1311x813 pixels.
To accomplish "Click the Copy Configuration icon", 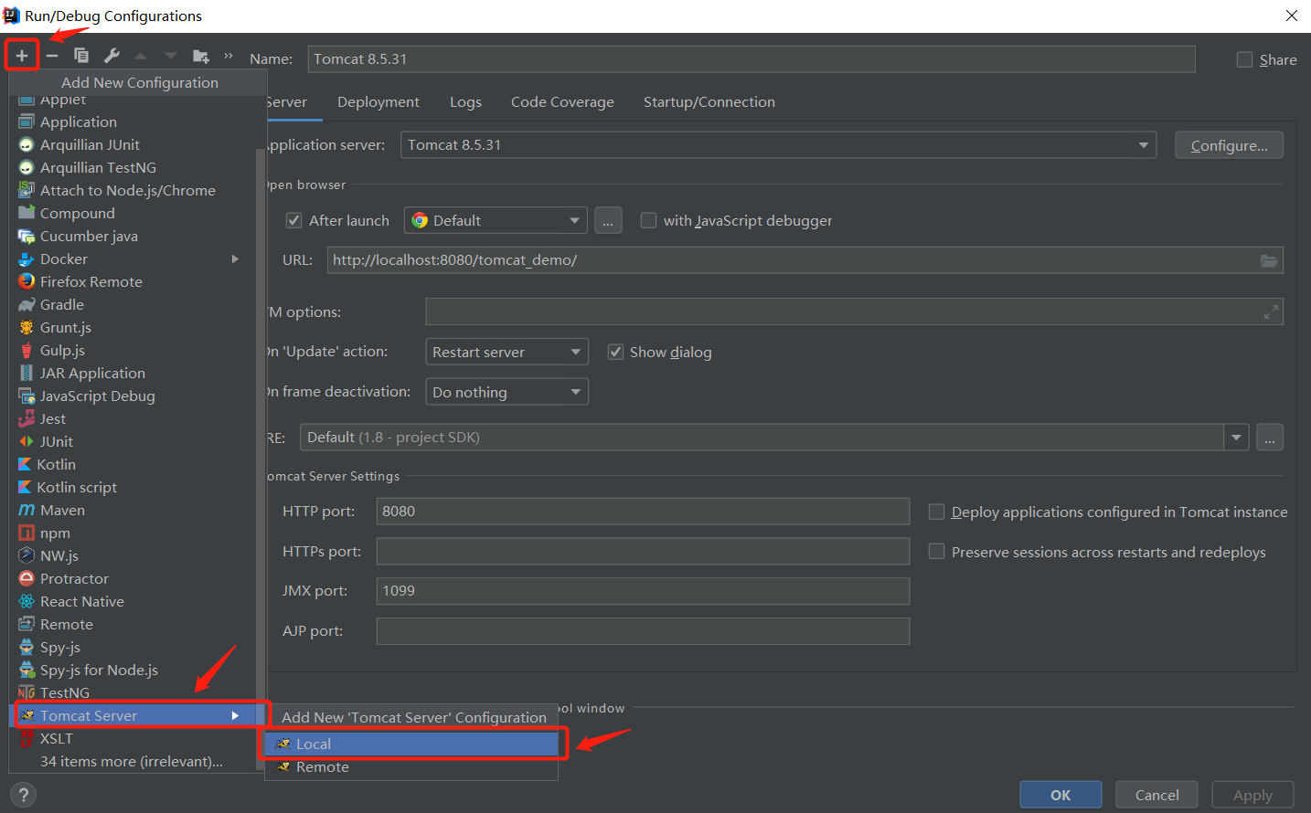I will tap(81, 56).
